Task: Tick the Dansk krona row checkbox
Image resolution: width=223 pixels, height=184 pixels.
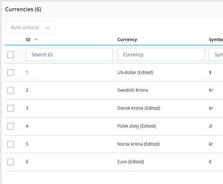Action: (11, 108)
